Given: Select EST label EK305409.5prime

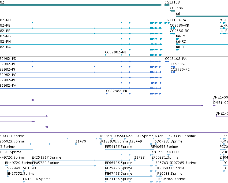Looking at the screenshot, I should click(x=171, y=179).
